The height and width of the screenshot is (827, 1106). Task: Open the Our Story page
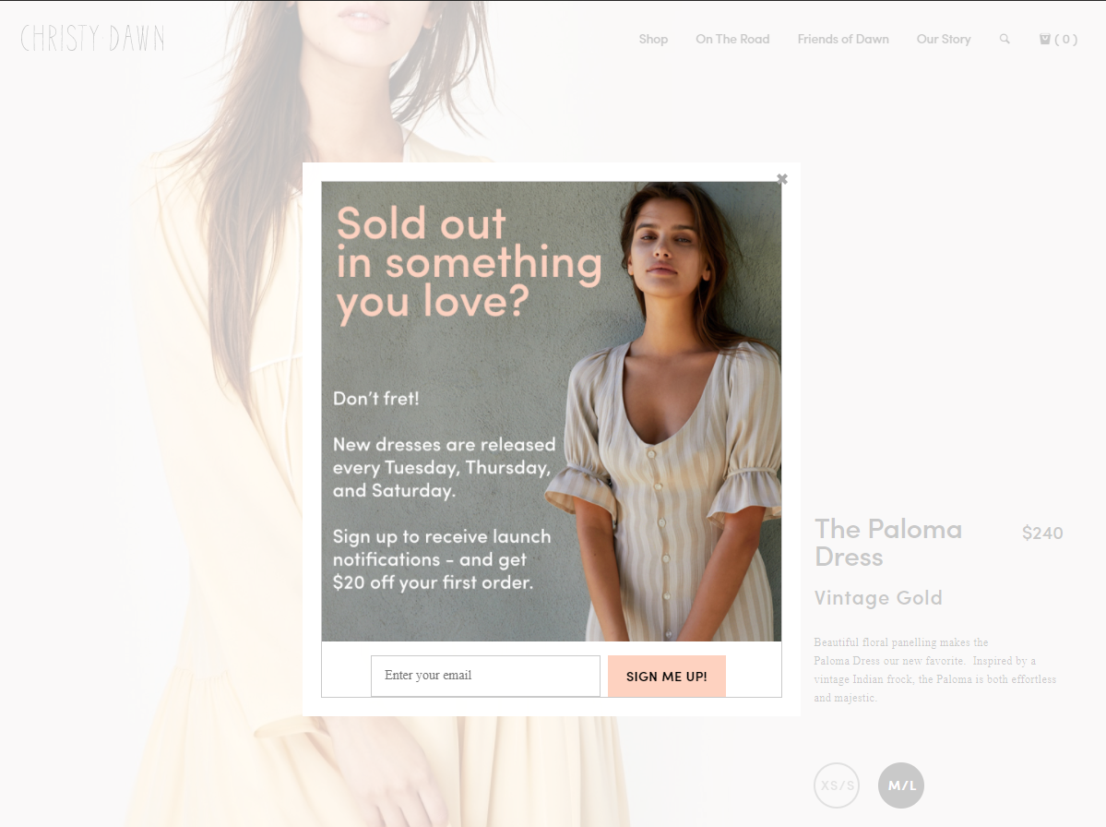[x=944, y=40]
